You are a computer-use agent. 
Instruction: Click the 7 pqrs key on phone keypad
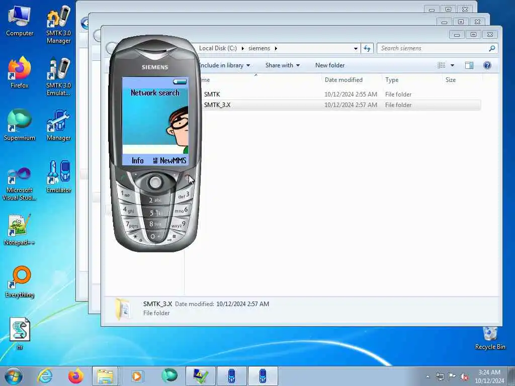point(132,225)
